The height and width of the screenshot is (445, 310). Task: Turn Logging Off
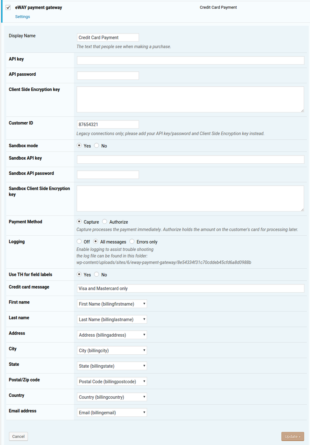[x=79, y=242]
